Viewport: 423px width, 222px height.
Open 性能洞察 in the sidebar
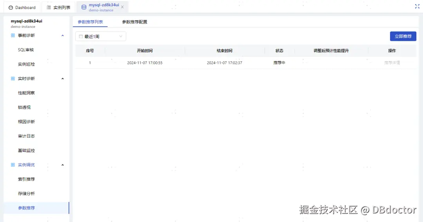pyautogui.click(x=26, y=93)
